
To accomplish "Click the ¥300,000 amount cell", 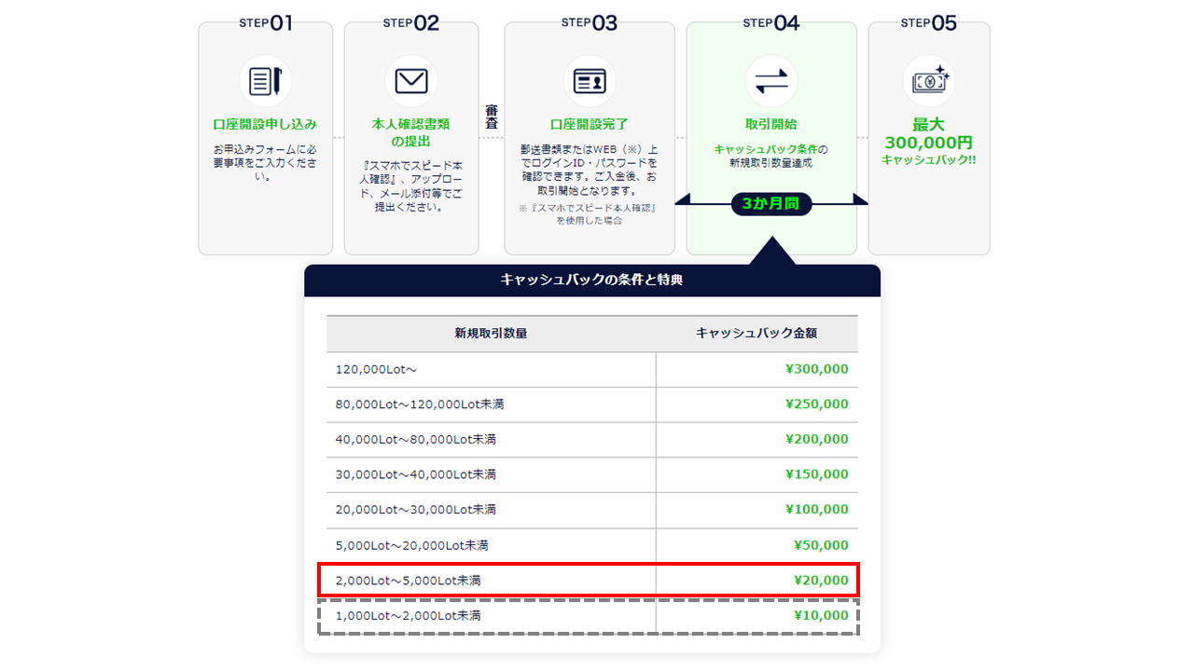I will coord(757,369).
